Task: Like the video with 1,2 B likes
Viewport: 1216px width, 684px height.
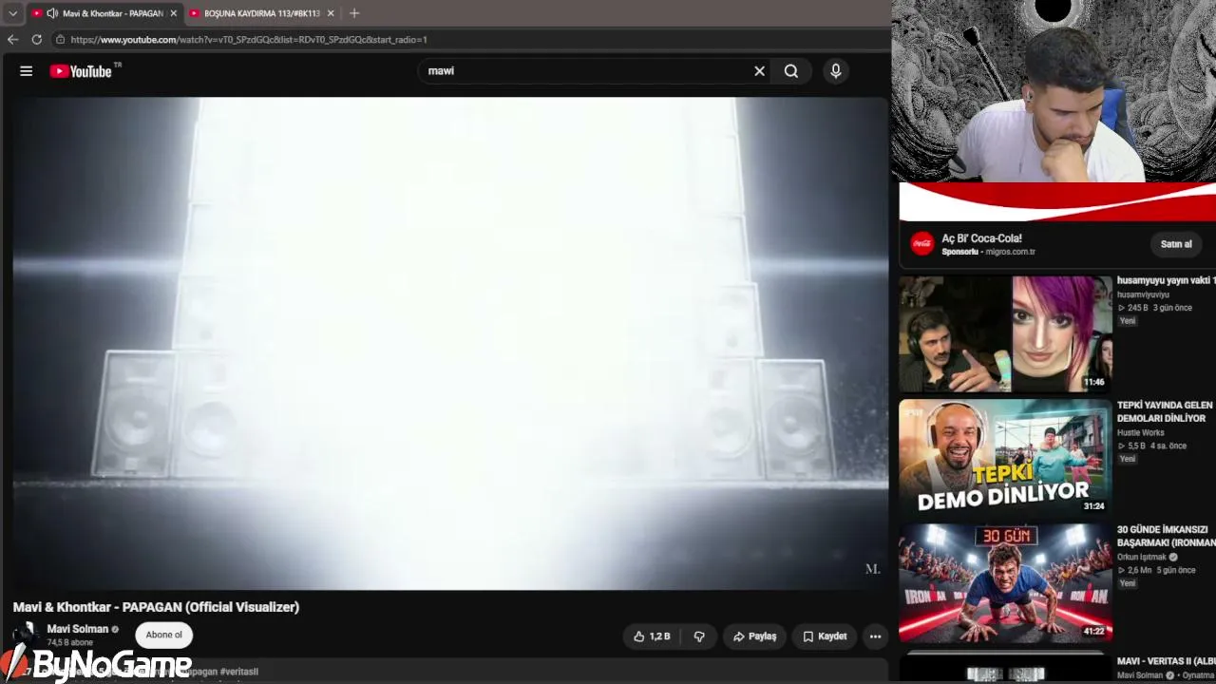Action: (652, 636)
